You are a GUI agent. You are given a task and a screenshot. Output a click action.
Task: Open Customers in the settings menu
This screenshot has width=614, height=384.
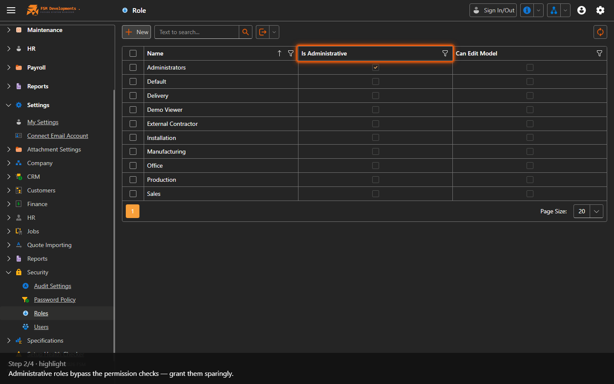coord(41,190)
